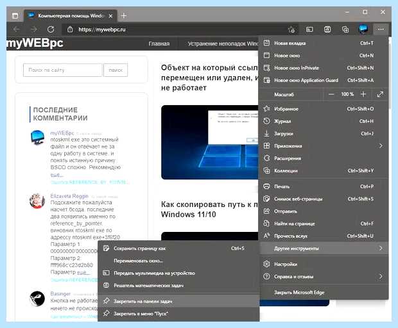Click the myWEBpc commenter monitor avatar
The image size is (398, 328).
(38, 137)
